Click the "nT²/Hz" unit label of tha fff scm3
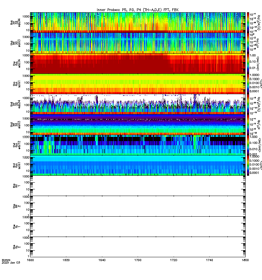The height and width of the screenshot is (280, 262). pyautogui.click(x=257, y=43)
